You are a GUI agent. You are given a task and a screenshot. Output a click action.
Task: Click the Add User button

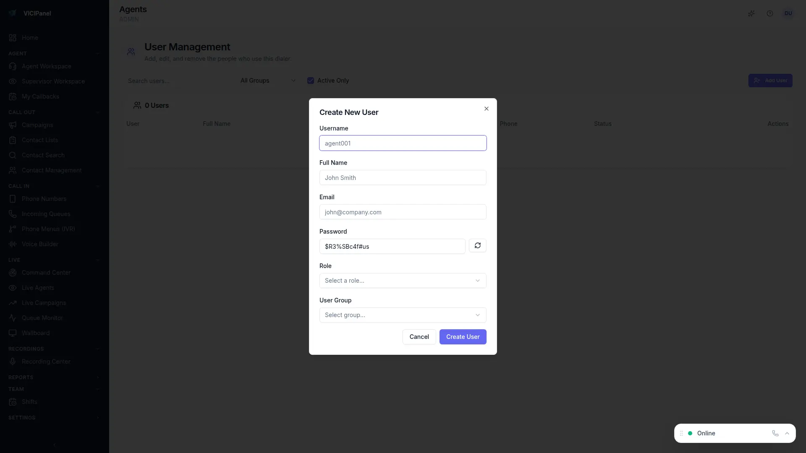tap(770, 81)
